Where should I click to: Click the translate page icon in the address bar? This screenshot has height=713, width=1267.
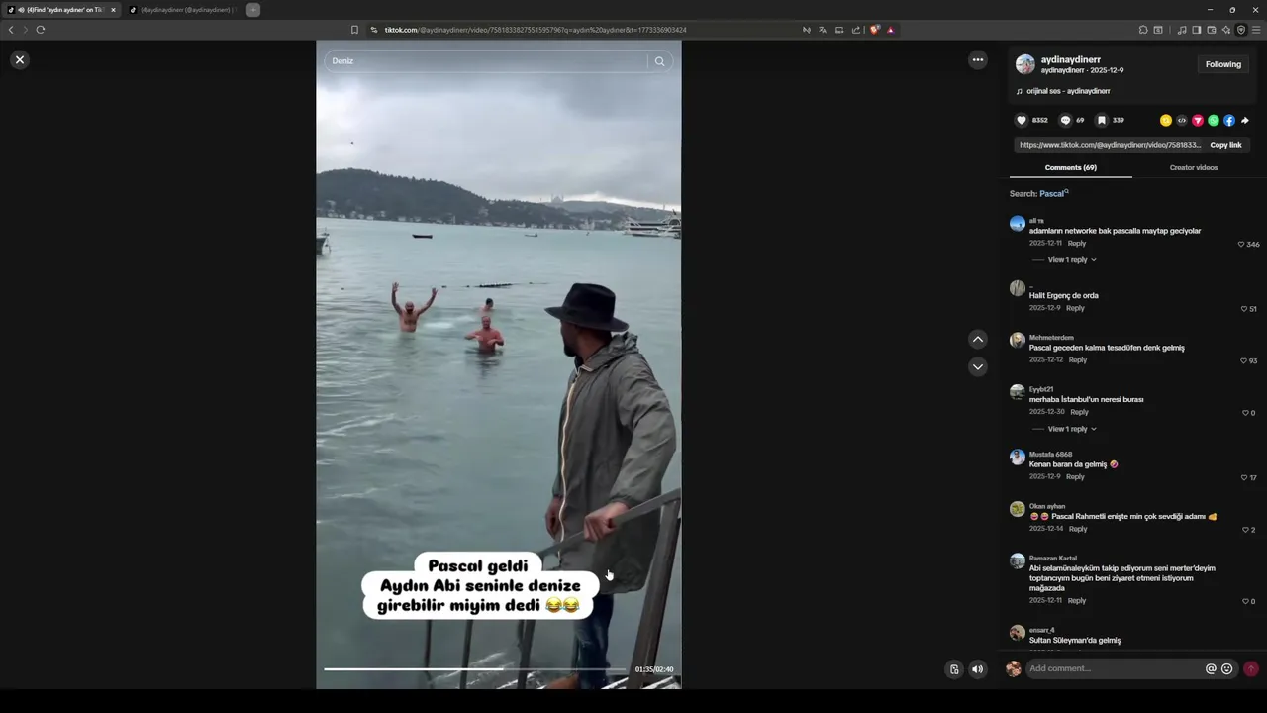tap(823, 30)
